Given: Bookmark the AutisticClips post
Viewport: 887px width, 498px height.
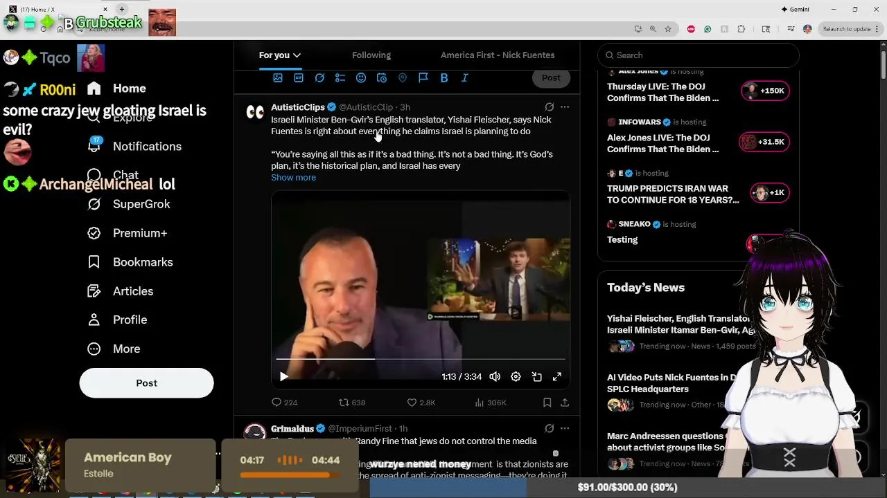Looking at the screenshot, I should click(x=547, y=403).
